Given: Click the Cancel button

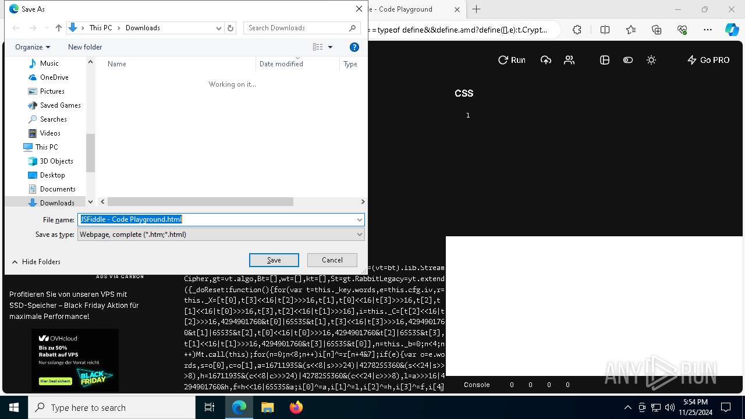Looking at the screenshot, I should coord(332,260).
